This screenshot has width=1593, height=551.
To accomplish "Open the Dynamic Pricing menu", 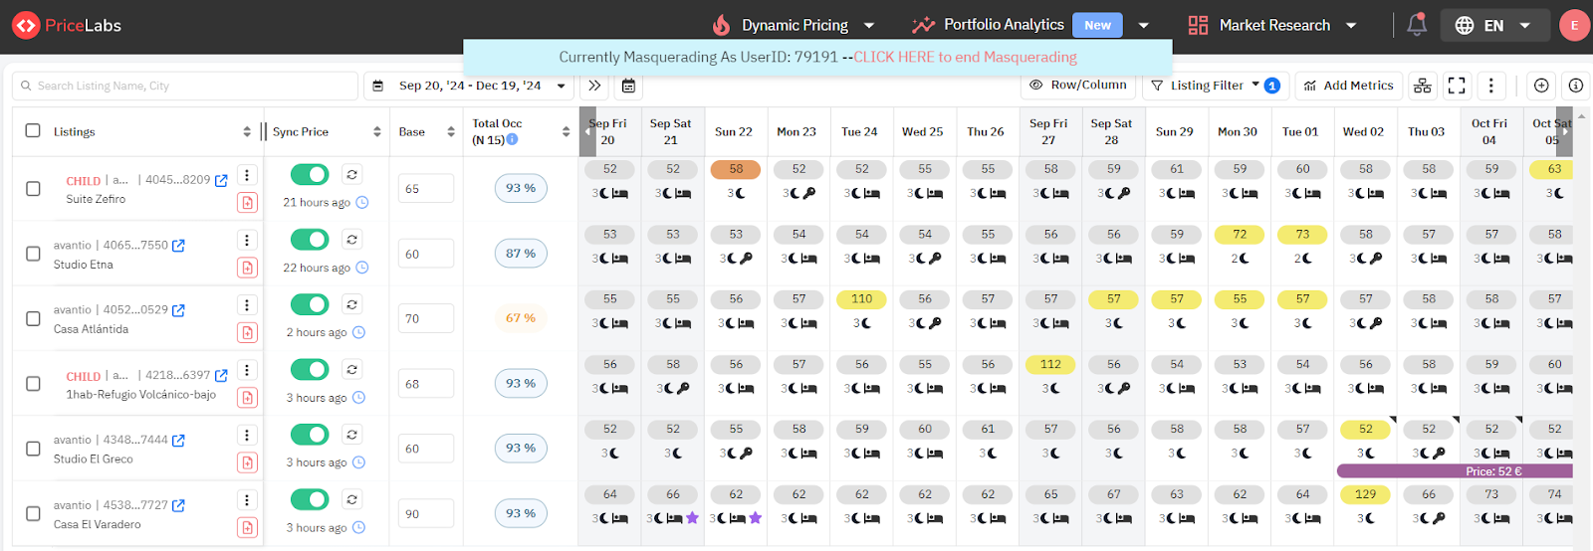I will (x=795, y=26).
